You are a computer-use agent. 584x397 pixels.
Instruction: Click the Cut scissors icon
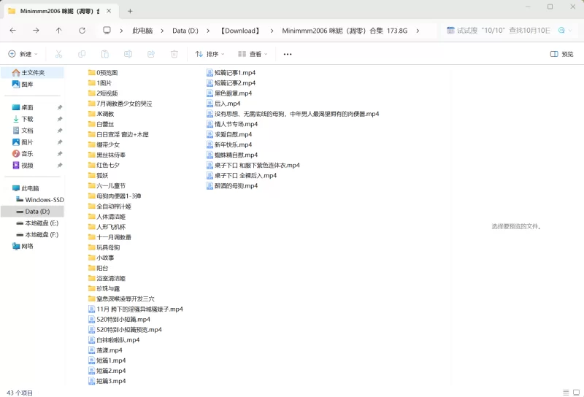(x=59, y=54)
